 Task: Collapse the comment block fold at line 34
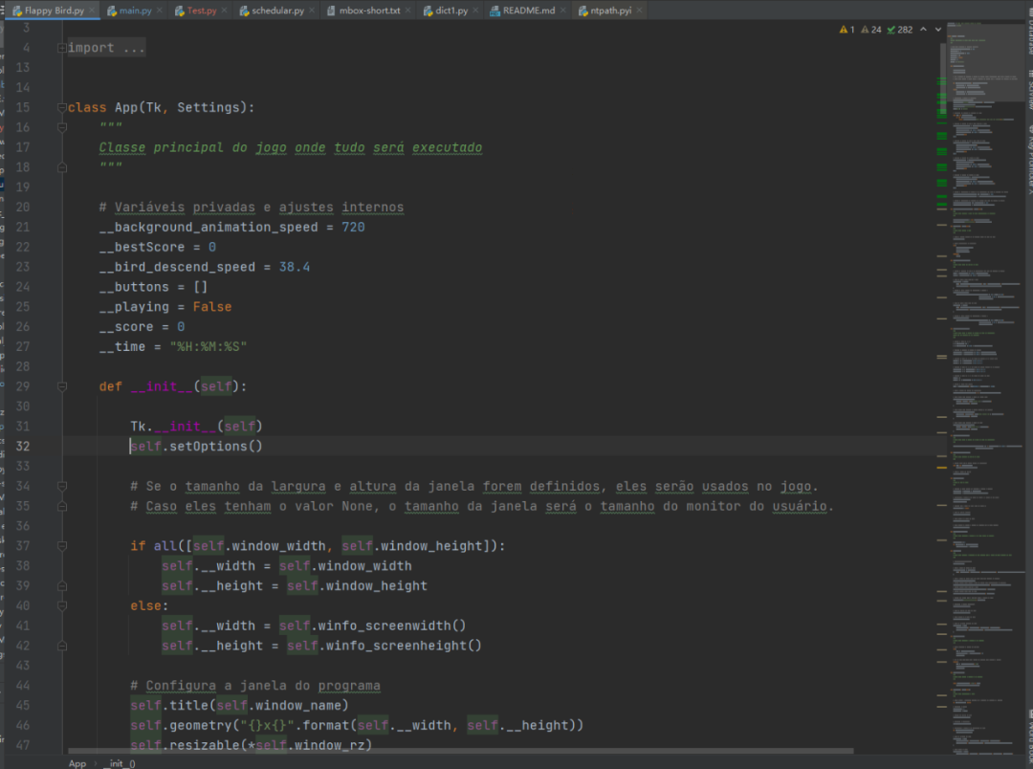[x=62, y=486]
